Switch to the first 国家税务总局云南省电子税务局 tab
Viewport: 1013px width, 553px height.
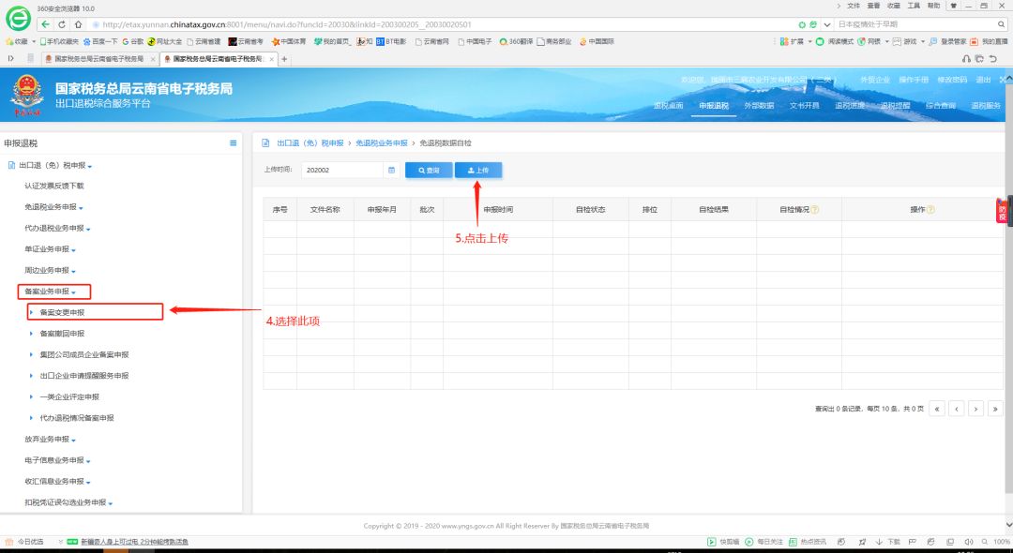pyautogui.click(x=98, y=59)
